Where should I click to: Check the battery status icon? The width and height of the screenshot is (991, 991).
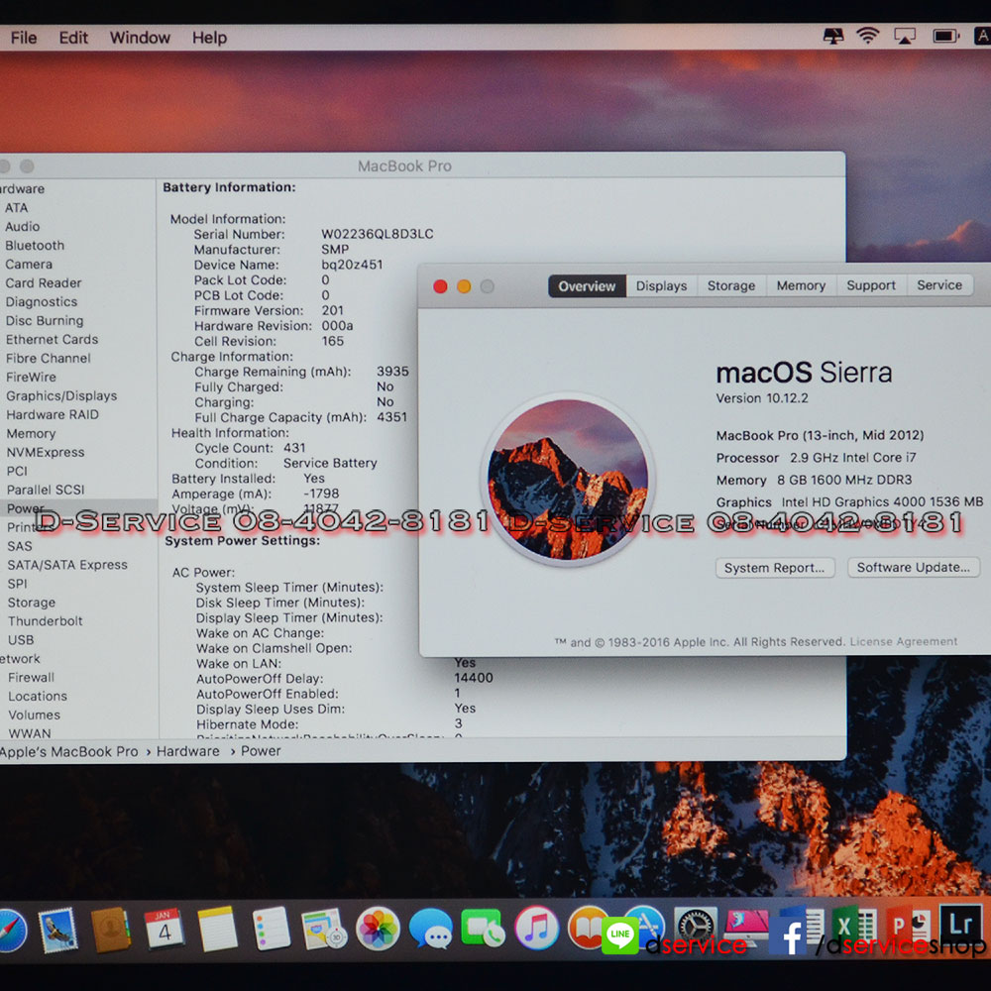(x=945, y=36)
